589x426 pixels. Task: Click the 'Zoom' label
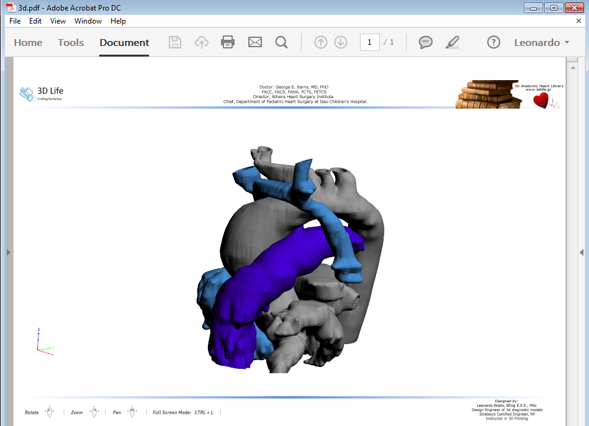[x=76, y=412]
